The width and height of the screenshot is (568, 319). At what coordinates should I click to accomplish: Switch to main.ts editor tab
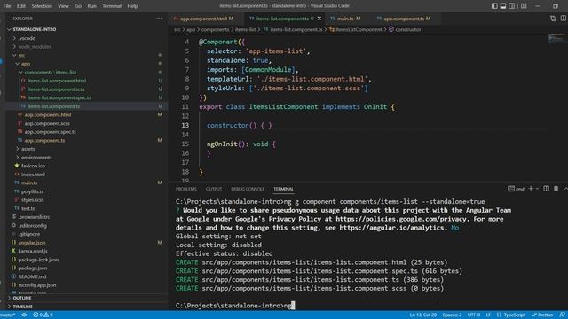click(x=345, y=19)
